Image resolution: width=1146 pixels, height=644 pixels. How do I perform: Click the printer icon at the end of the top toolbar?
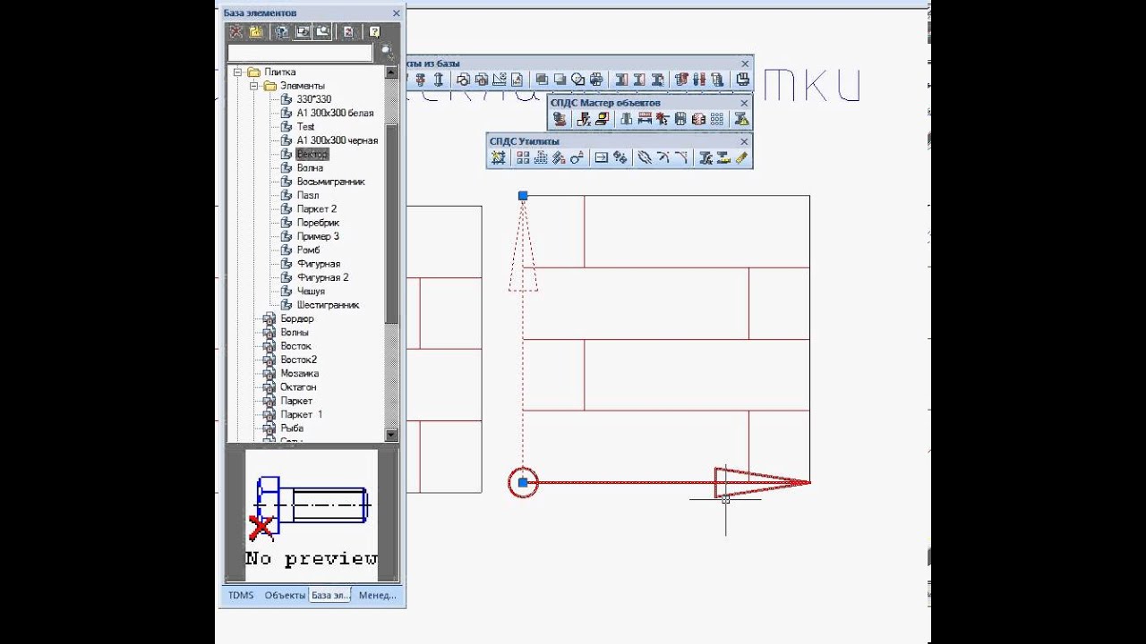[x=742, y=80]
